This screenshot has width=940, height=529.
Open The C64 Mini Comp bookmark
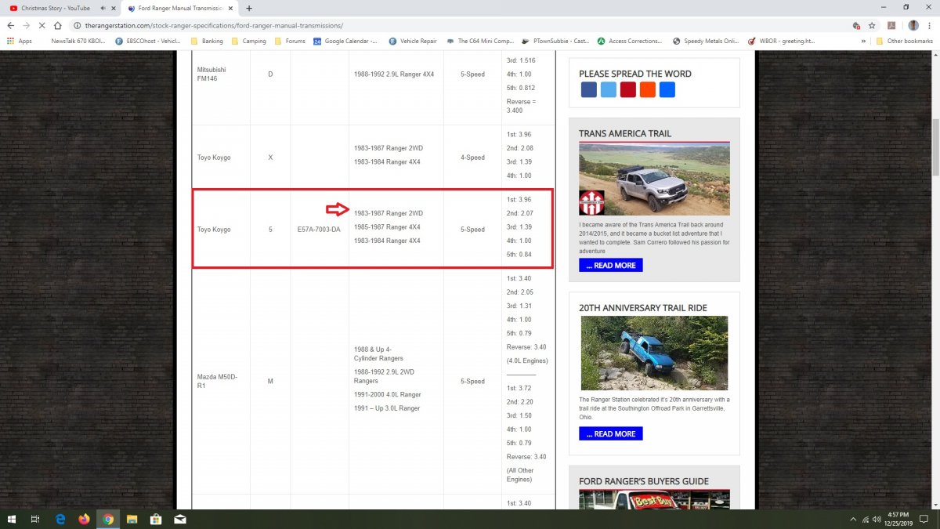[480, 41]
